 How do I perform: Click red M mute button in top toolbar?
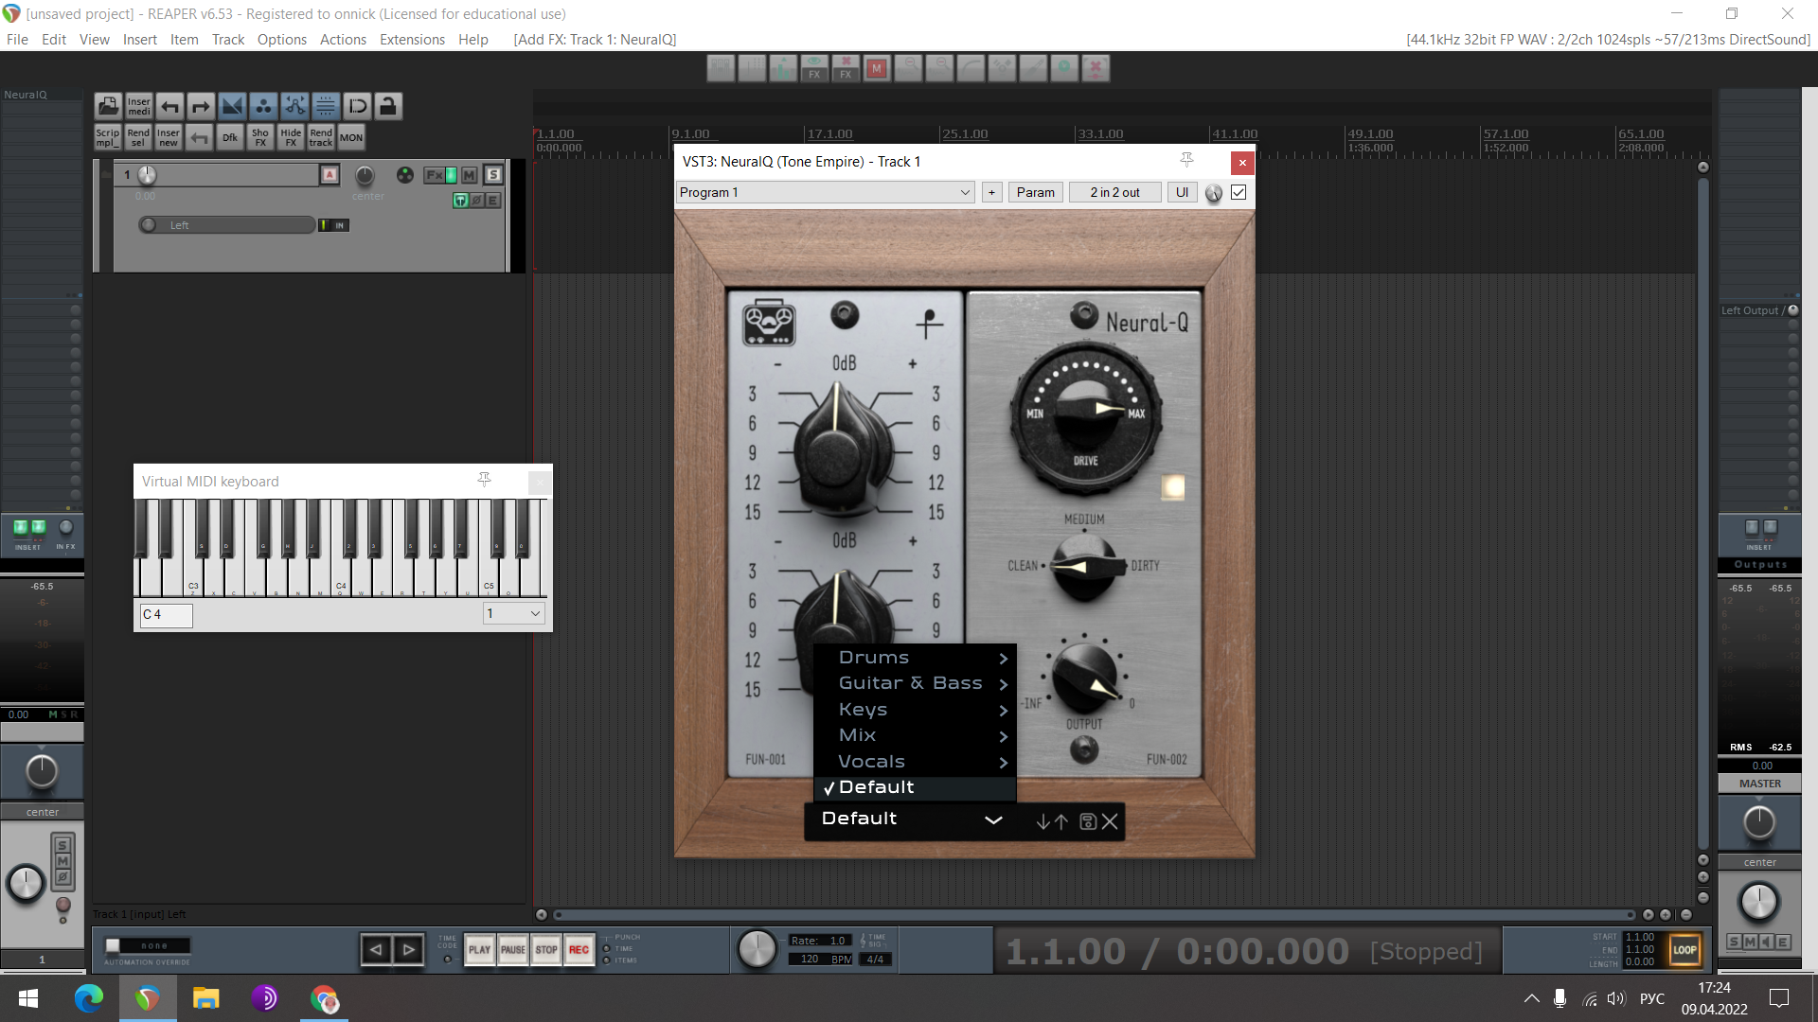(x=877, y=68)
